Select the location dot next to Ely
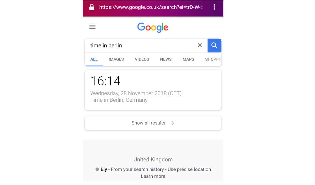The height and width of the screenshot is (185, 315). (x=97, y=169)
